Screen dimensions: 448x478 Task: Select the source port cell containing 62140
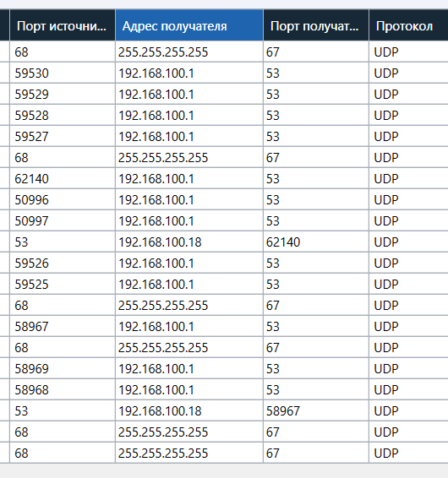[x=63, y=179]
